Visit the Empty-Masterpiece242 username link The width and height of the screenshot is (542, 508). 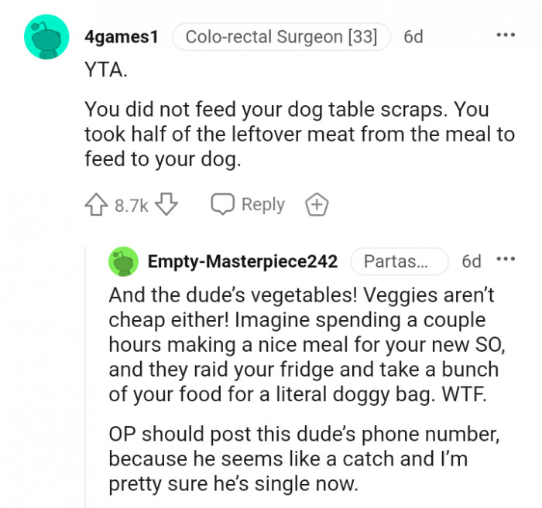[242, 261]
